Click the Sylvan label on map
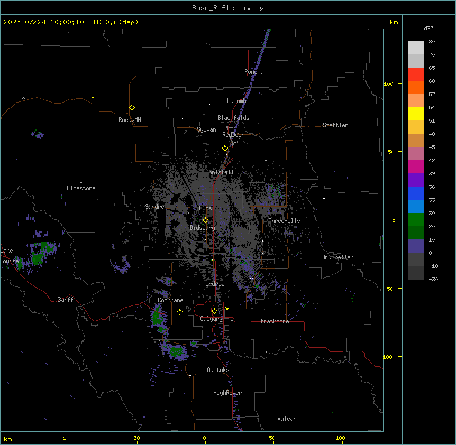This screenshot has width=456, height=445. point(206,129)
